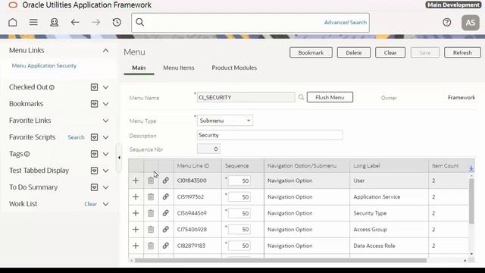Viewport: 485px width, 273px height.
Task: Expand the Bookmarks zone
Action: pos(105,105)
